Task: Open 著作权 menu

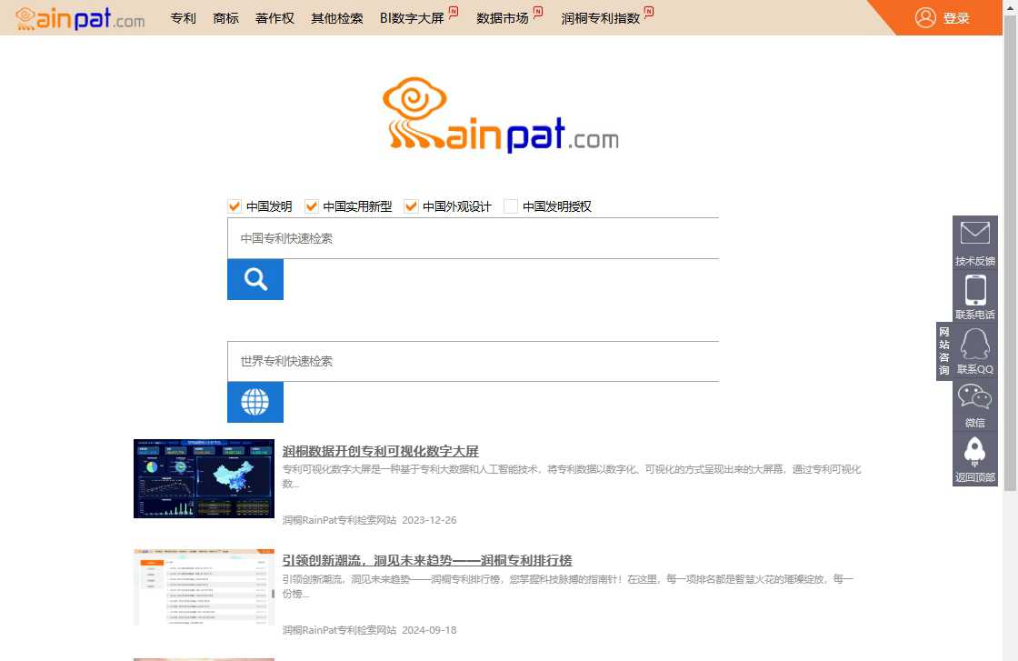Action: pyautogui.click(x=274, y=18)
